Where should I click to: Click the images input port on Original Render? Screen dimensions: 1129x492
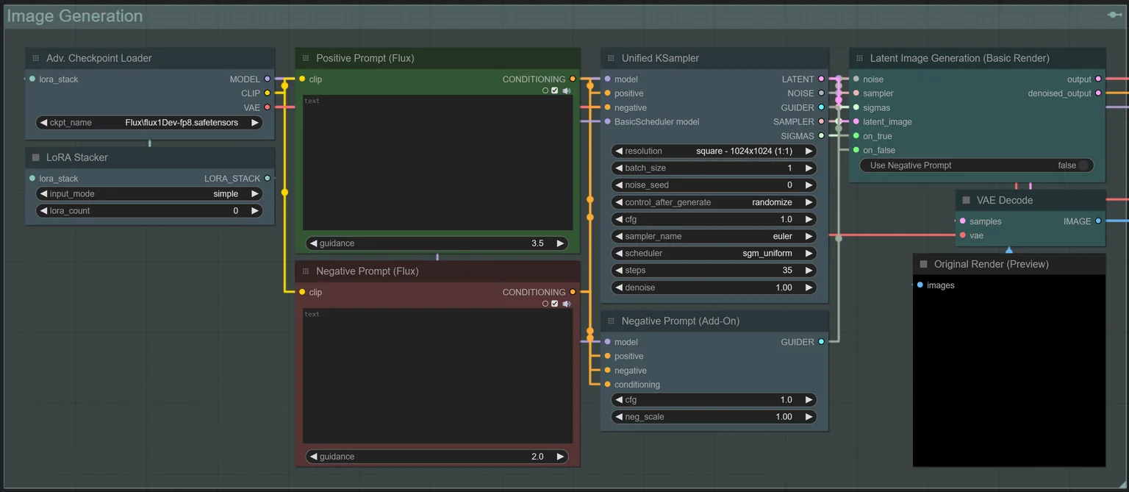pos(920,285)
